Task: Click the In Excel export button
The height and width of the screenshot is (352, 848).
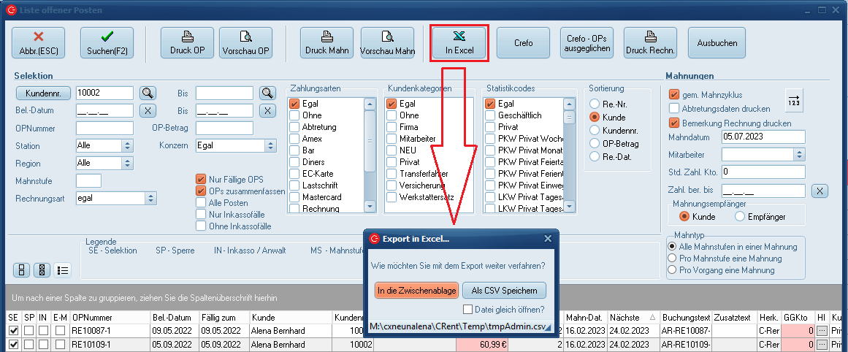Action: 459,44
